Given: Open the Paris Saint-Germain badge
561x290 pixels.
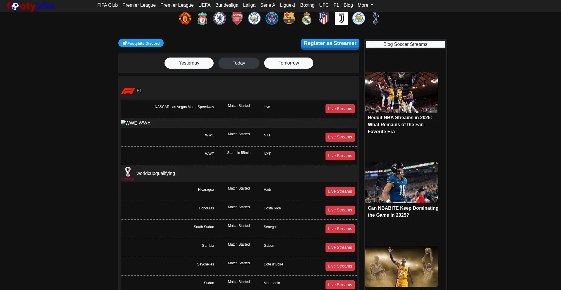Looking at the screenshot, I should [x=272, y=18].
